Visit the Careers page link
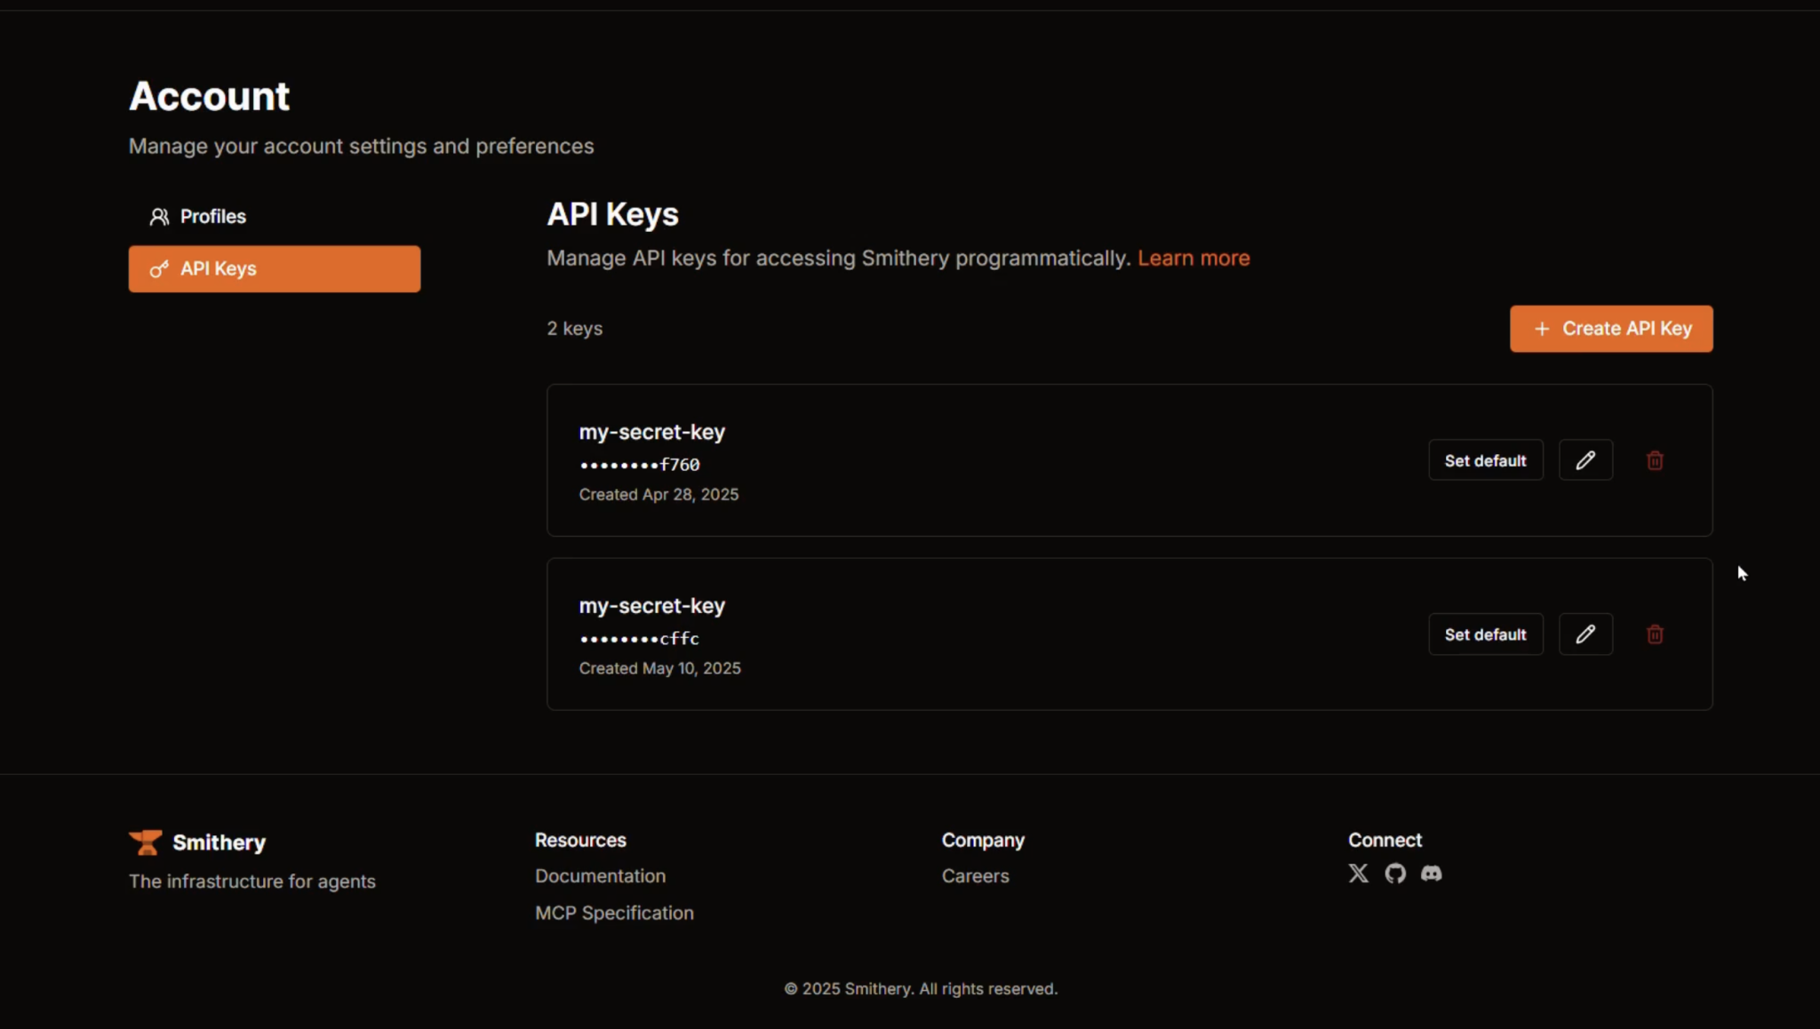The height and width of the screenshot is (1029, 1820). click(975, 876)
